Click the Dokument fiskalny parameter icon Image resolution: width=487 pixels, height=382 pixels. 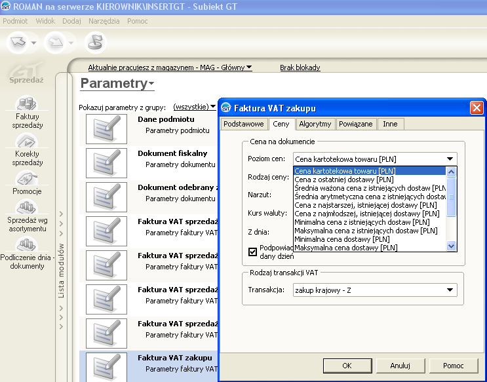click(107, 163)
